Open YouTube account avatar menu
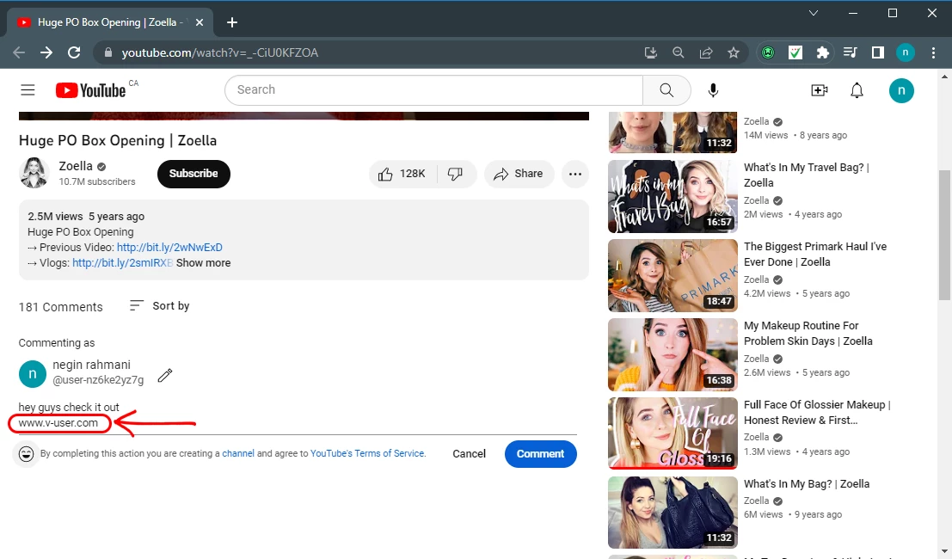Screen dimensions: 952x559 (901, 90)
